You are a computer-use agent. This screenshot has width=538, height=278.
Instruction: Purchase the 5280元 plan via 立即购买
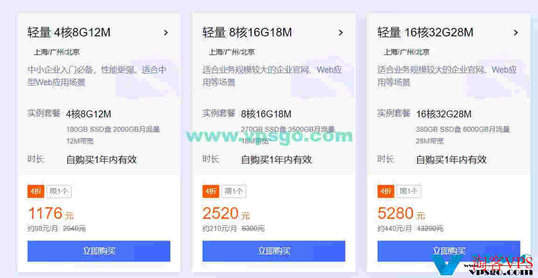pos(449,251)
